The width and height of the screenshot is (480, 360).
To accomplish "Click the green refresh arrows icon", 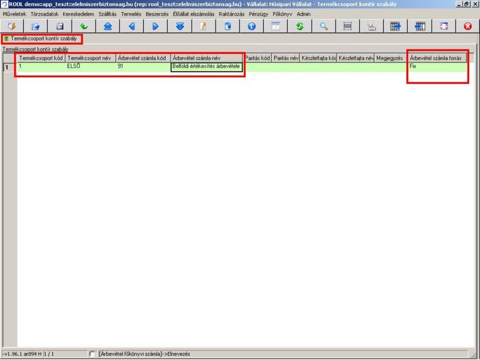I will point(299,26).
